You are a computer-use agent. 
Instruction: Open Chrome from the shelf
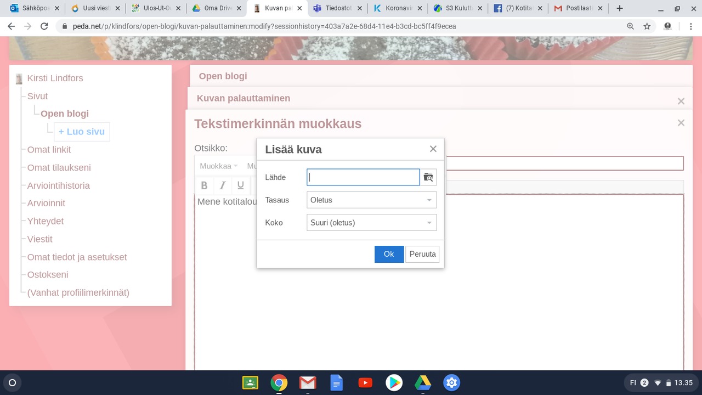click(x=279, y=382)
